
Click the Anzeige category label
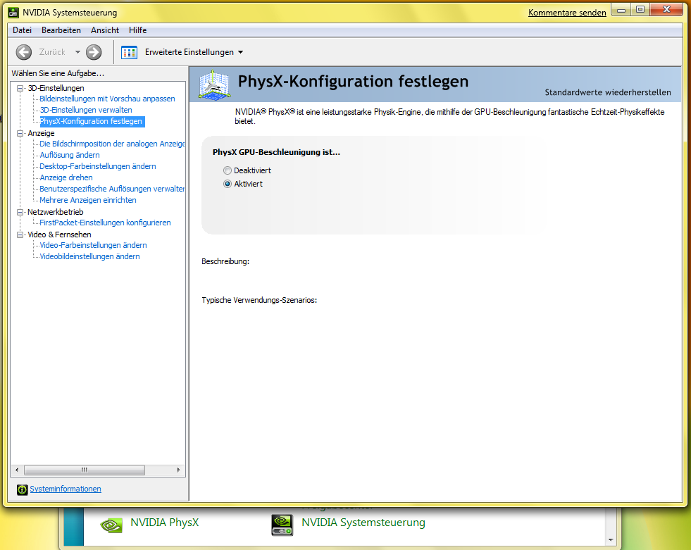(x=41, y=133)
